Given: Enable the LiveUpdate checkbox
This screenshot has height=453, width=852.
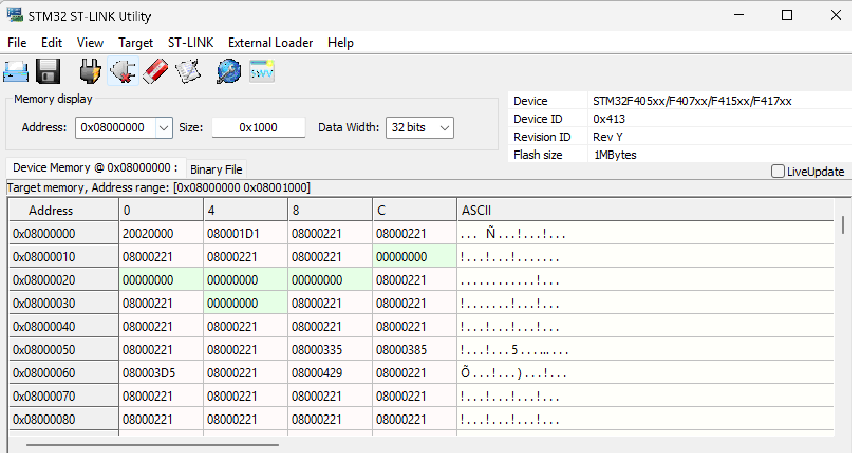Looking at the screenshot, I should point(778,171).
